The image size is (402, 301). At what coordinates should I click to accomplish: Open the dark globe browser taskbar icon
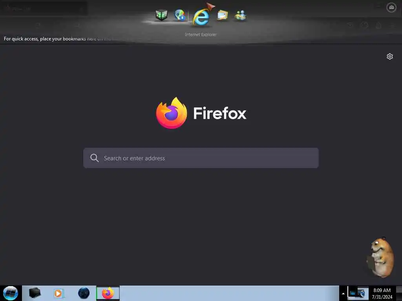[84, 293]
